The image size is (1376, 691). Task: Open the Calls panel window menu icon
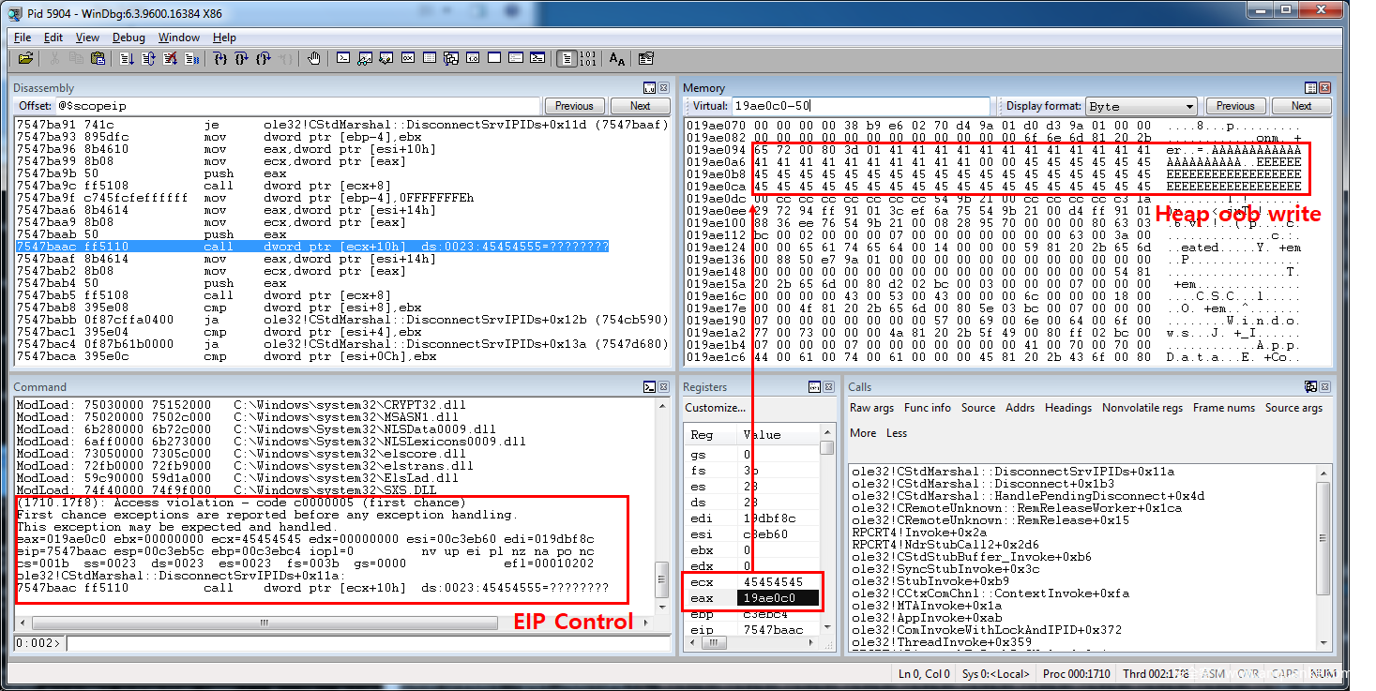click(x=1310, y=386)
